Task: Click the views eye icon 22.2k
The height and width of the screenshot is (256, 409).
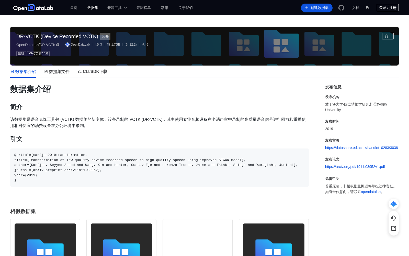Action: tap(127, 45)
